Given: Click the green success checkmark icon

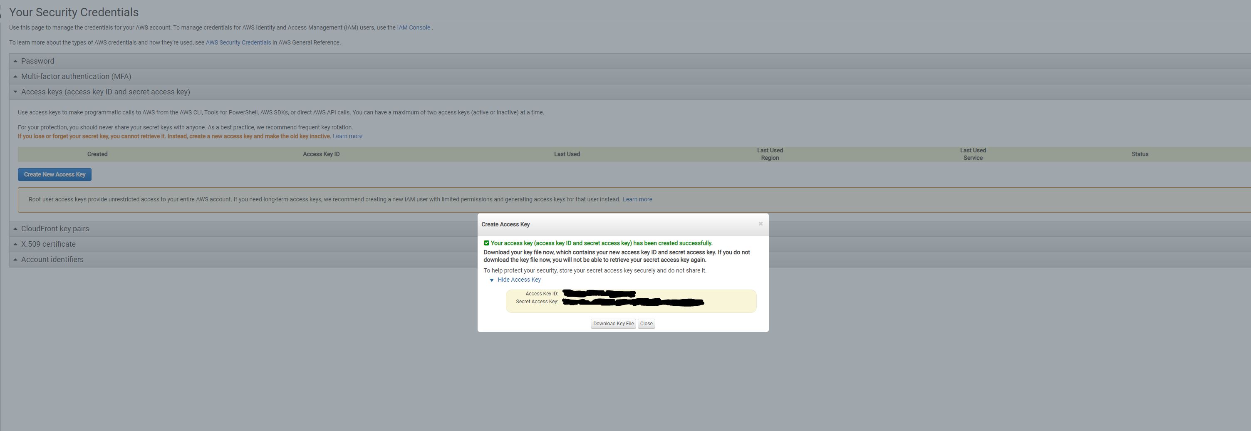Looking at the screenshot, I should point(486,243).
